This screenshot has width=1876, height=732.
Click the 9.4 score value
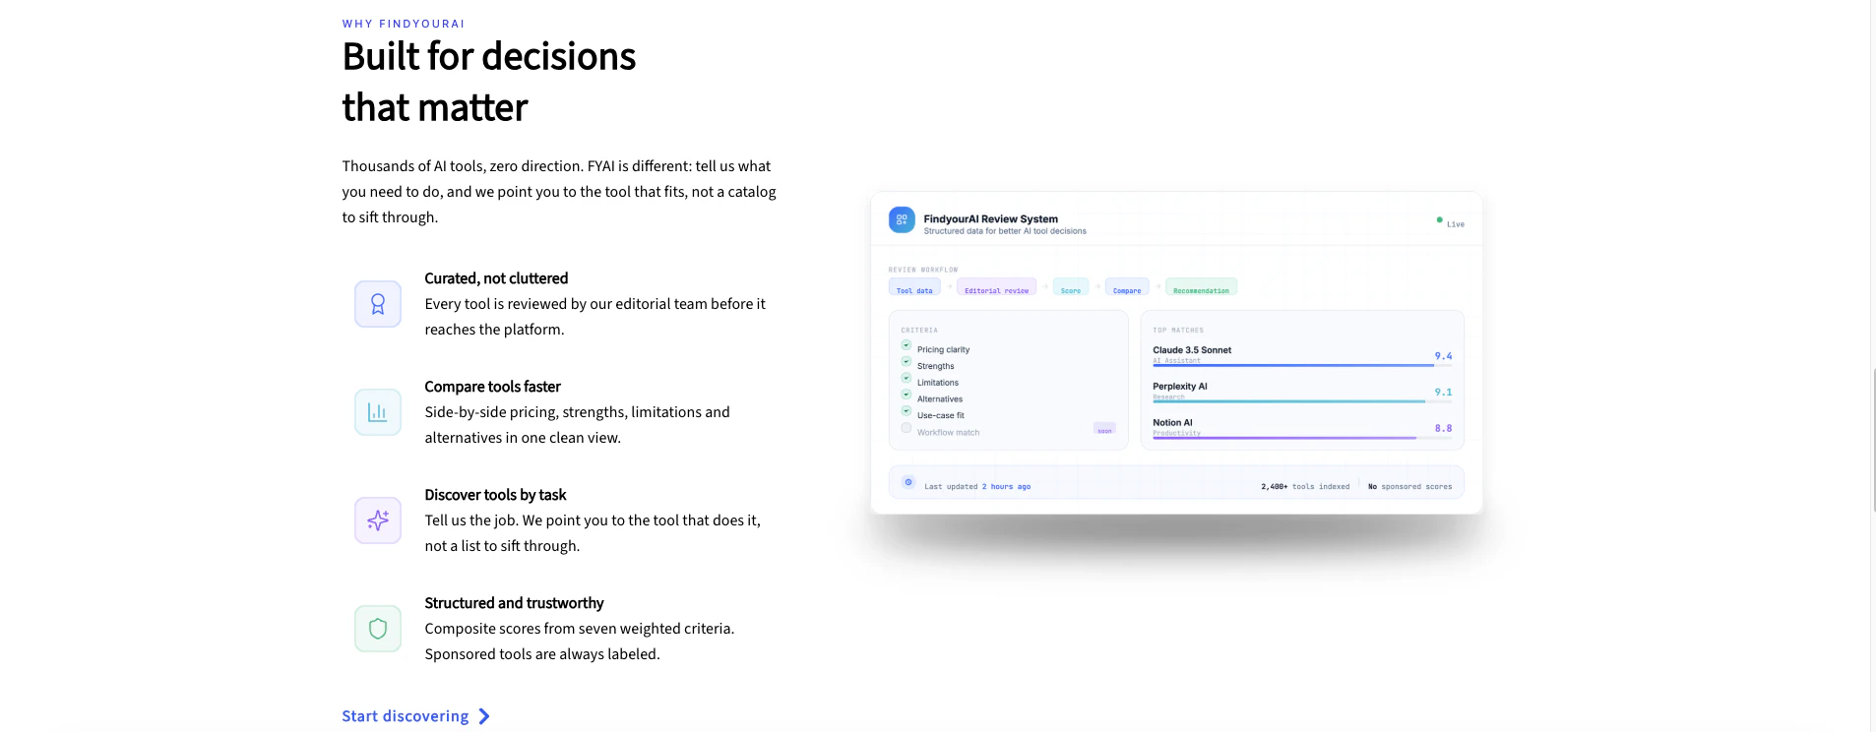point(1443,356)
